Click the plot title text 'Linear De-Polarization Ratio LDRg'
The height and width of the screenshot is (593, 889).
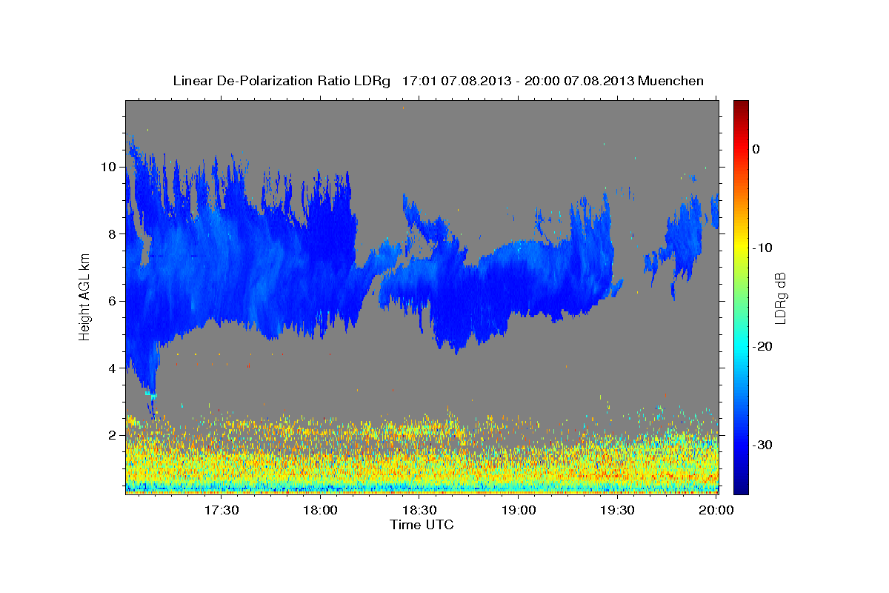click(282, 81)
